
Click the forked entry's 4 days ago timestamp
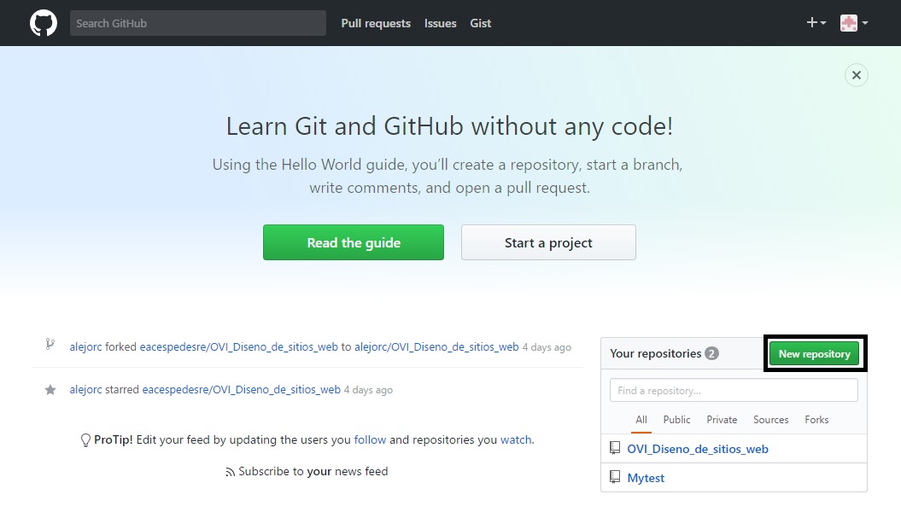[547, 347]
